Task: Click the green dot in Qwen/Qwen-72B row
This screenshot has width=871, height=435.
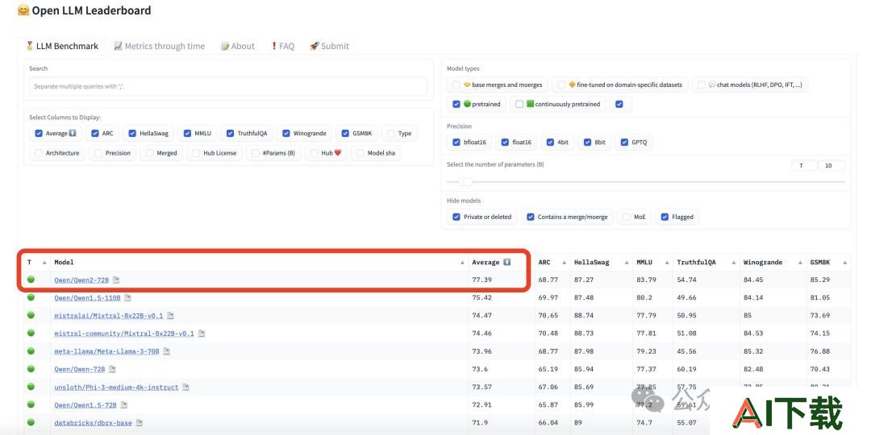Action: pyautogui.click(x=31, y=368)
